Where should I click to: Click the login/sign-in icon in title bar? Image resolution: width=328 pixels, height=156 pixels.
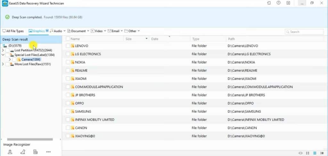click(x=269, y=3)
